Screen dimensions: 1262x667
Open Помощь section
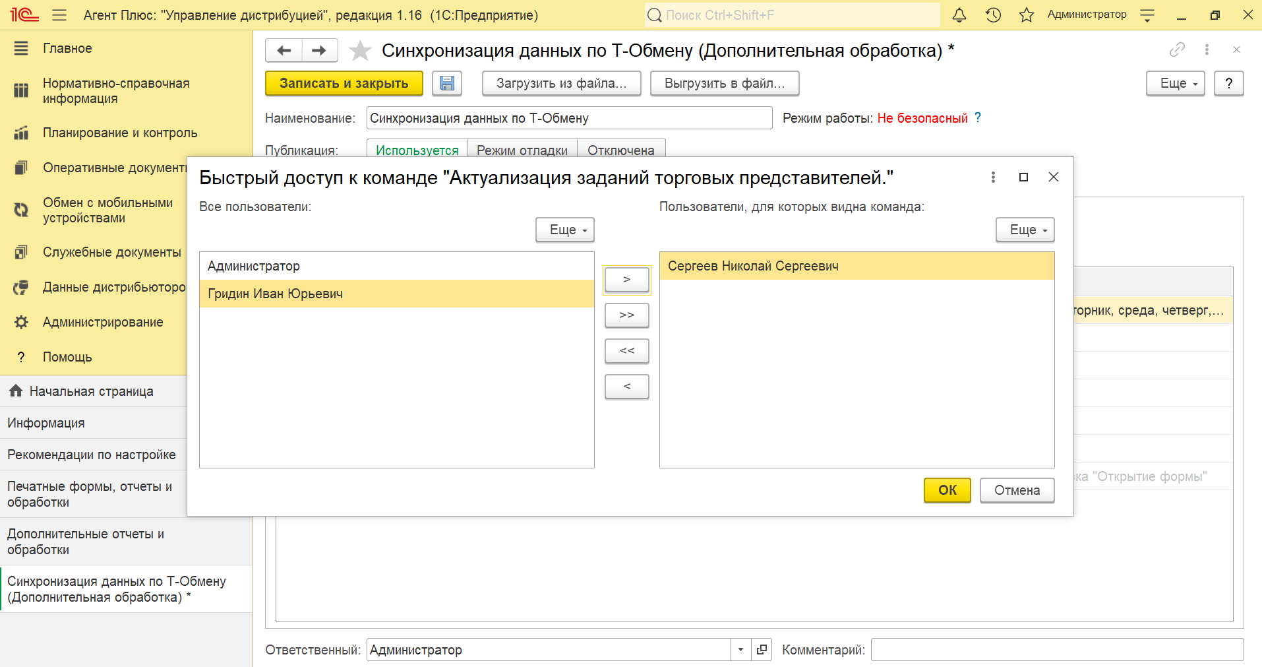[x=94, y=357]
